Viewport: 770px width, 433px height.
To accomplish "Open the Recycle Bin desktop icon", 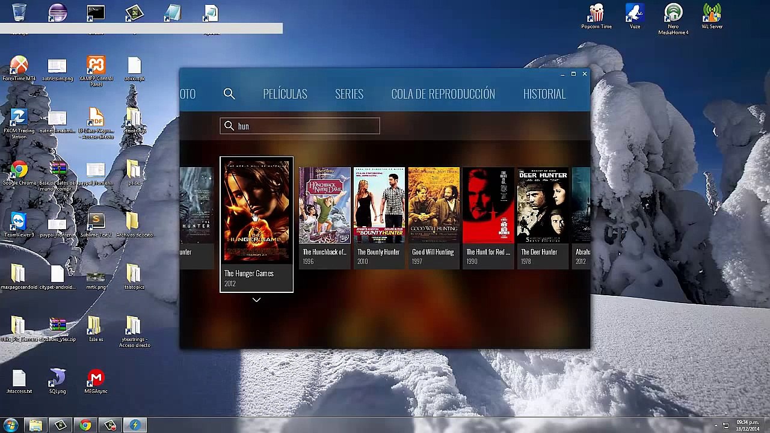I will [19, 13].
